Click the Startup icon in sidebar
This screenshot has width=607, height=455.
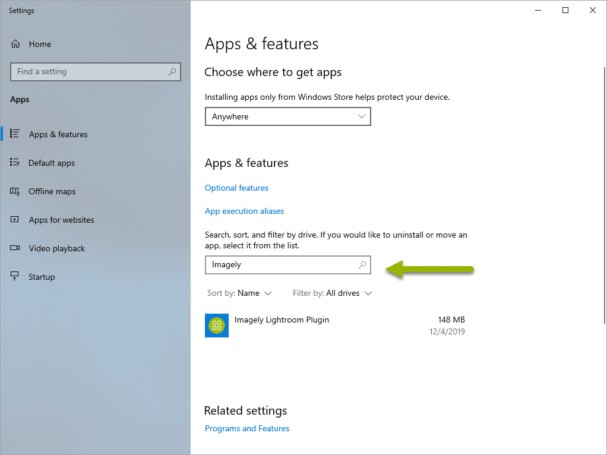[x=15, y=276]
